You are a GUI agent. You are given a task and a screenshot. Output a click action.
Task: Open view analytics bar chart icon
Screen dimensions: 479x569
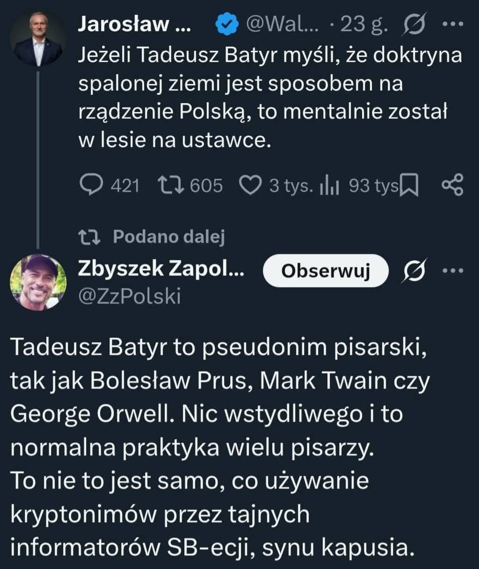click(x=330, y=186)
